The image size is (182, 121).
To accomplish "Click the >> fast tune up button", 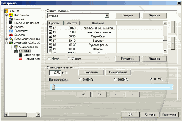I will pyautogui.click(x=99, y=94).
